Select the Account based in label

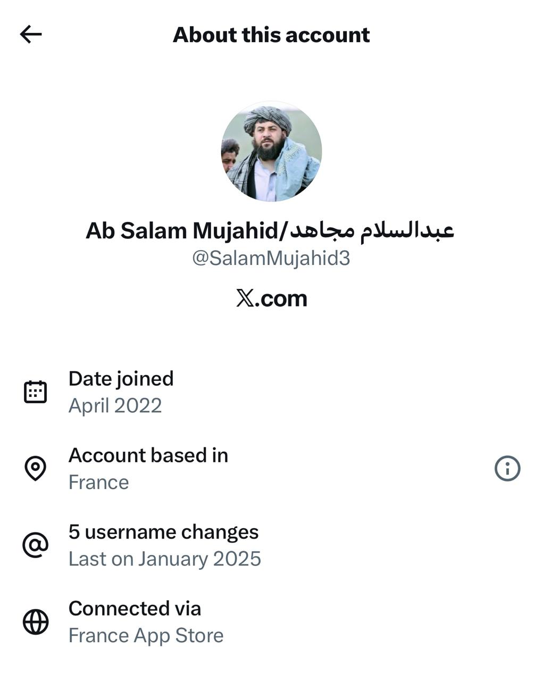tap(148, 455)
